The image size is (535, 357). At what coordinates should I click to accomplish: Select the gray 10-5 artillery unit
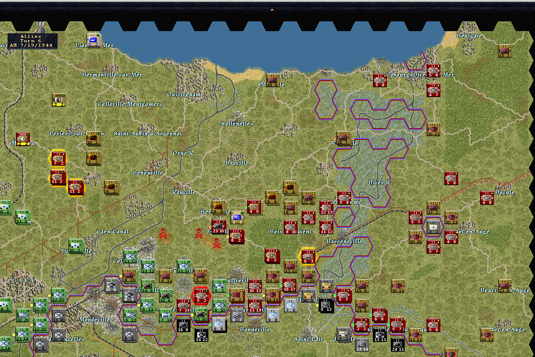tap(308, 296)
